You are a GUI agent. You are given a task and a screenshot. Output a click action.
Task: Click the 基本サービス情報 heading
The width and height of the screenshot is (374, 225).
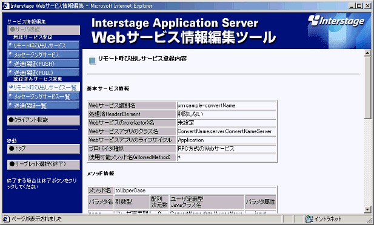click(108, 88)
